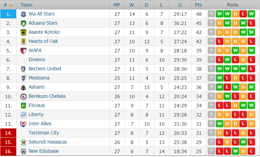Sort standings by Pts header
Viewport: 260px width, 157px height.
(199, 5)
